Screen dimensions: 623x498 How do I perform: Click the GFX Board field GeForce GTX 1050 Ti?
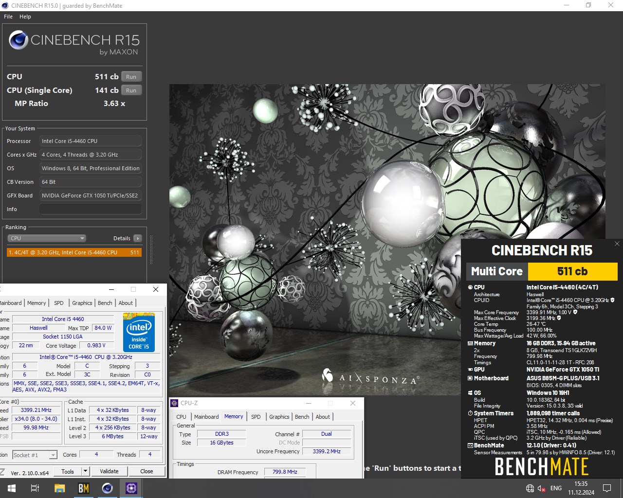click(91, 196)
